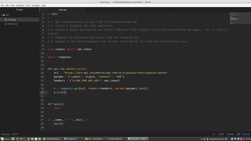Collapse the bot folder arrow

click(2, 15)
